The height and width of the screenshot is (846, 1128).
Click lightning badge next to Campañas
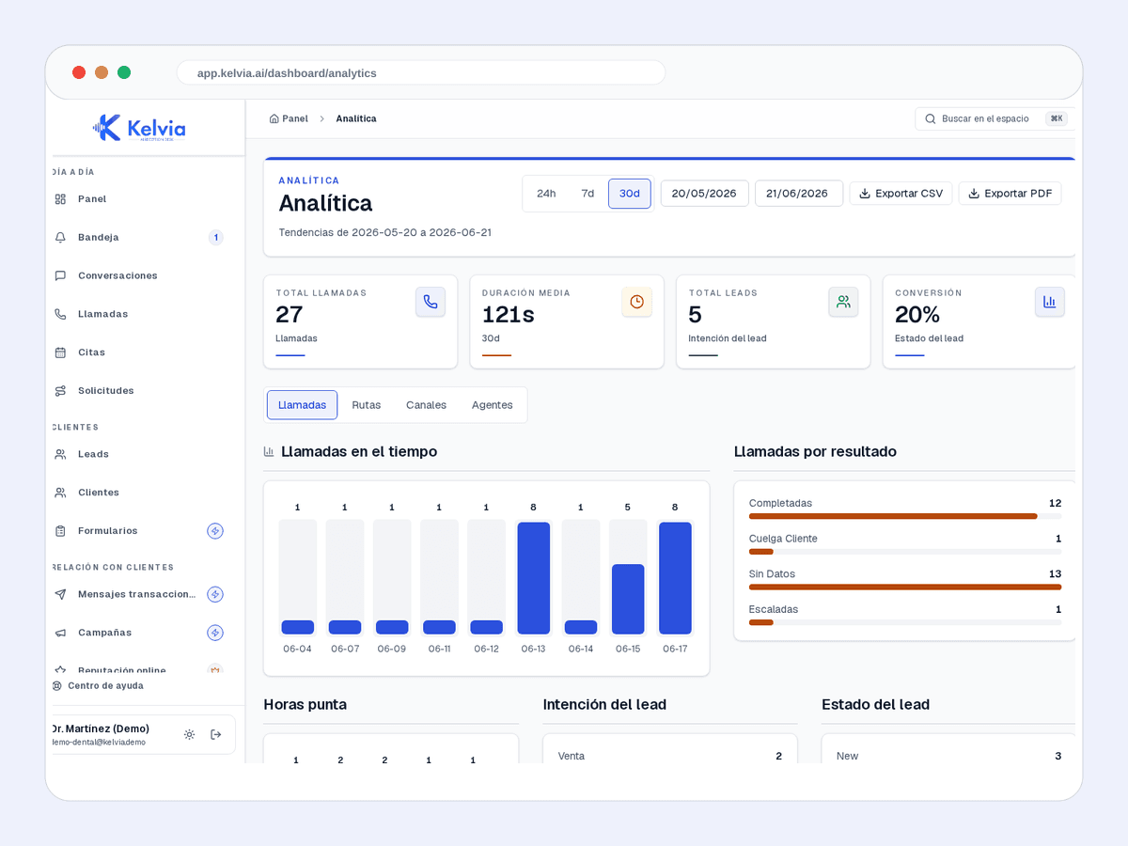click(215, 633)
